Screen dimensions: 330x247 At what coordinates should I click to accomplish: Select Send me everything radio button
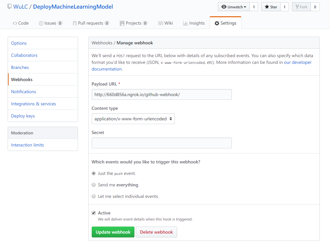94,185
